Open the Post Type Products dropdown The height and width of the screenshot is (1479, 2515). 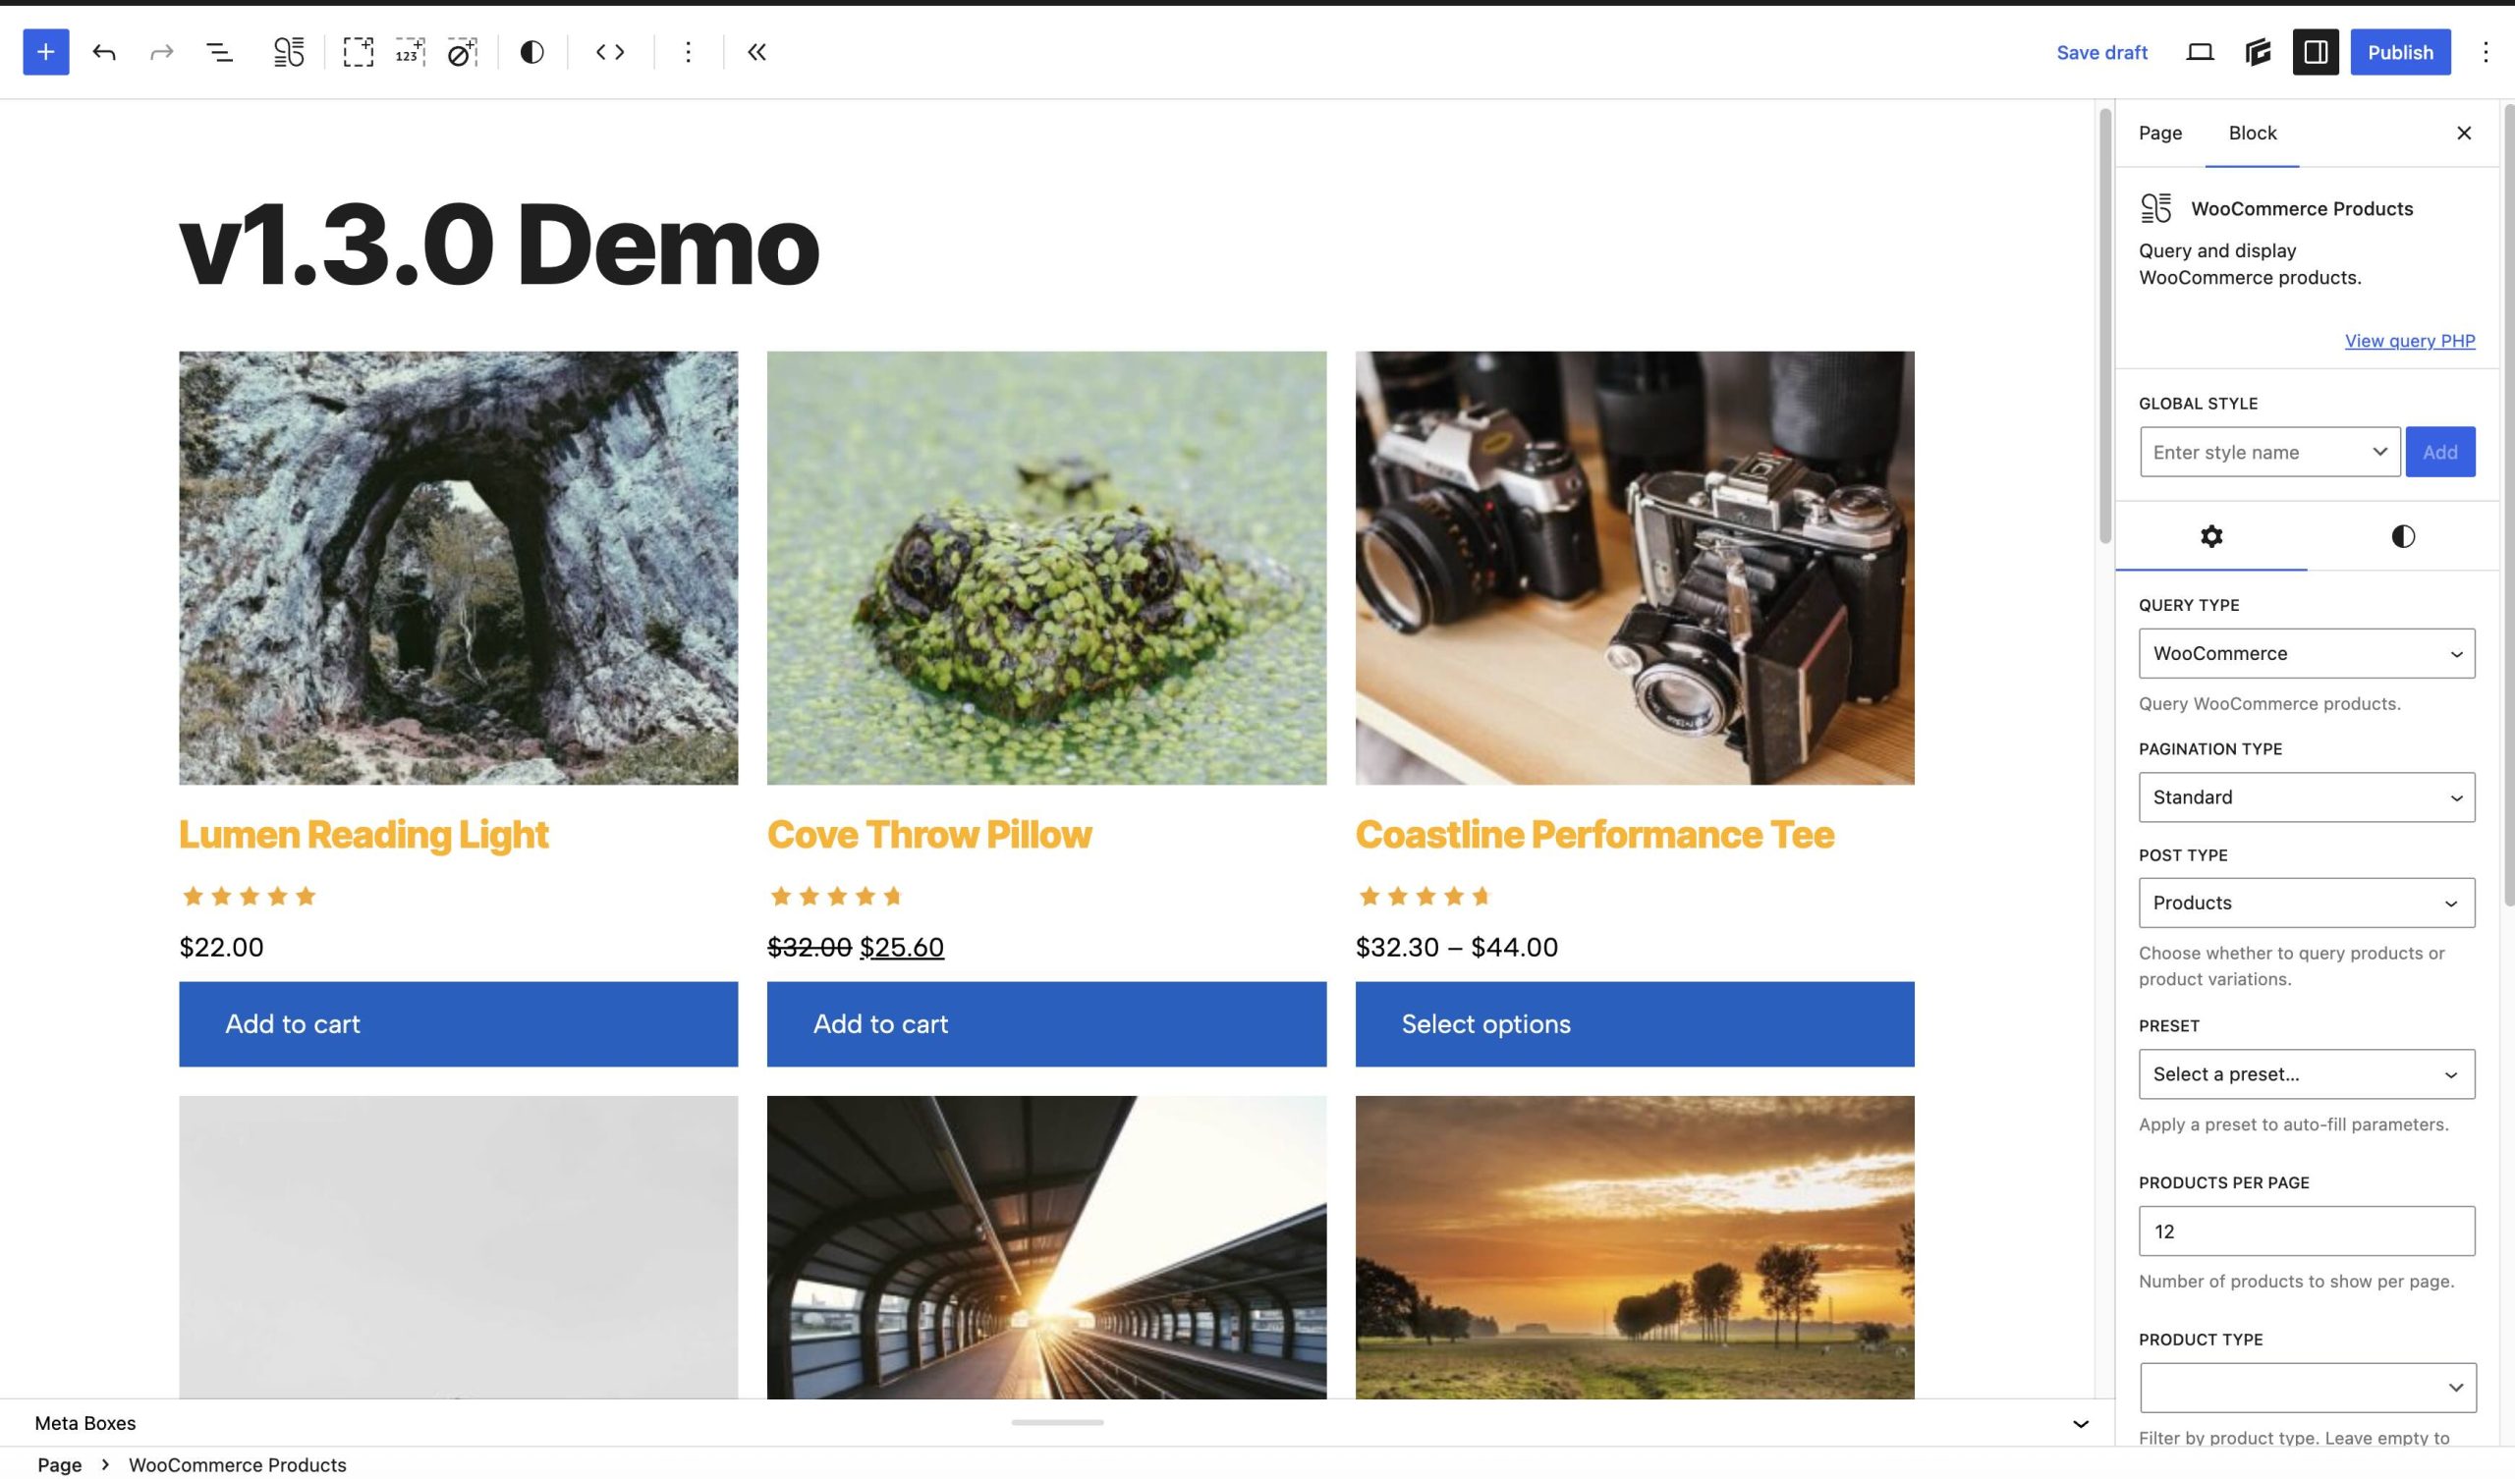2307,904
